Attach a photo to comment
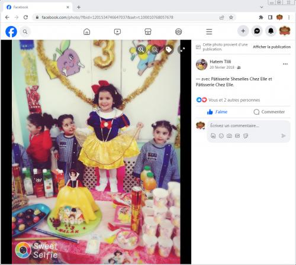296x265 pixels. 229,136
